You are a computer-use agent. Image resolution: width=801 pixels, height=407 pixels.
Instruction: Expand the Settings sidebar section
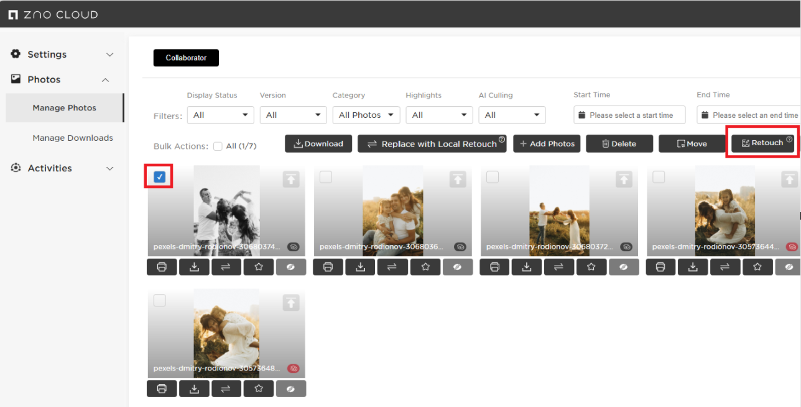click(62, 55)
